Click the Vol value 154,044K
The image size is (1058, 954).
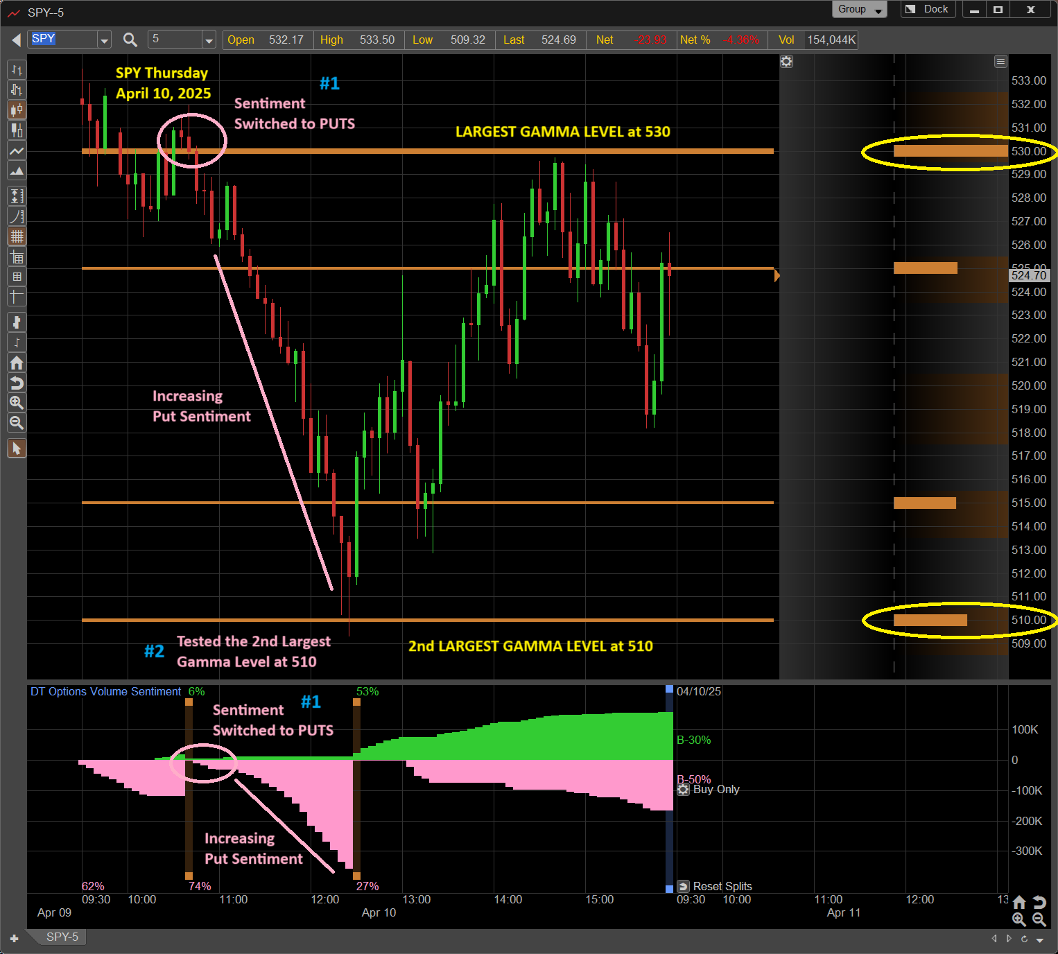click(831, 40)
